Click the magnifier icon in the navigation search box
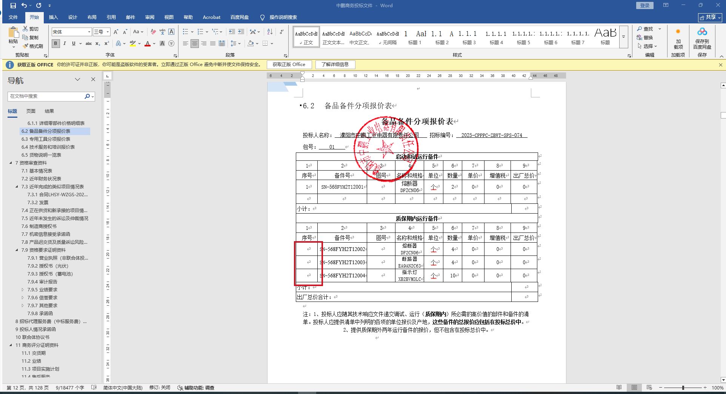Screen dimensions: 726x394 [87, 96]
